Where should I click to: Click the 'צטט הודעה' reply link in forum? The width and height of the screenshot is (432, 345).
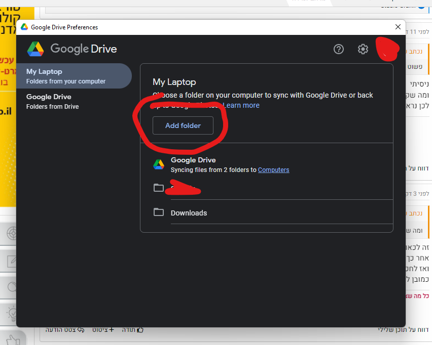coord(65,330)
